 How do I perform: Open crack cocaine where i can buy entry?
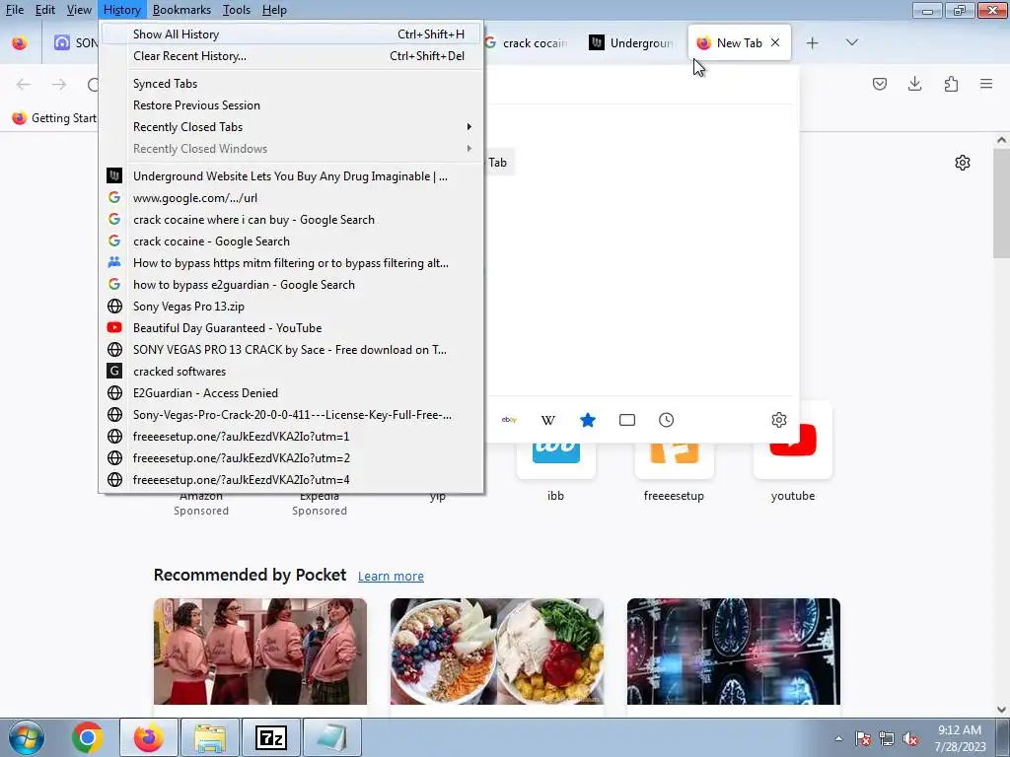click(291, 220)
